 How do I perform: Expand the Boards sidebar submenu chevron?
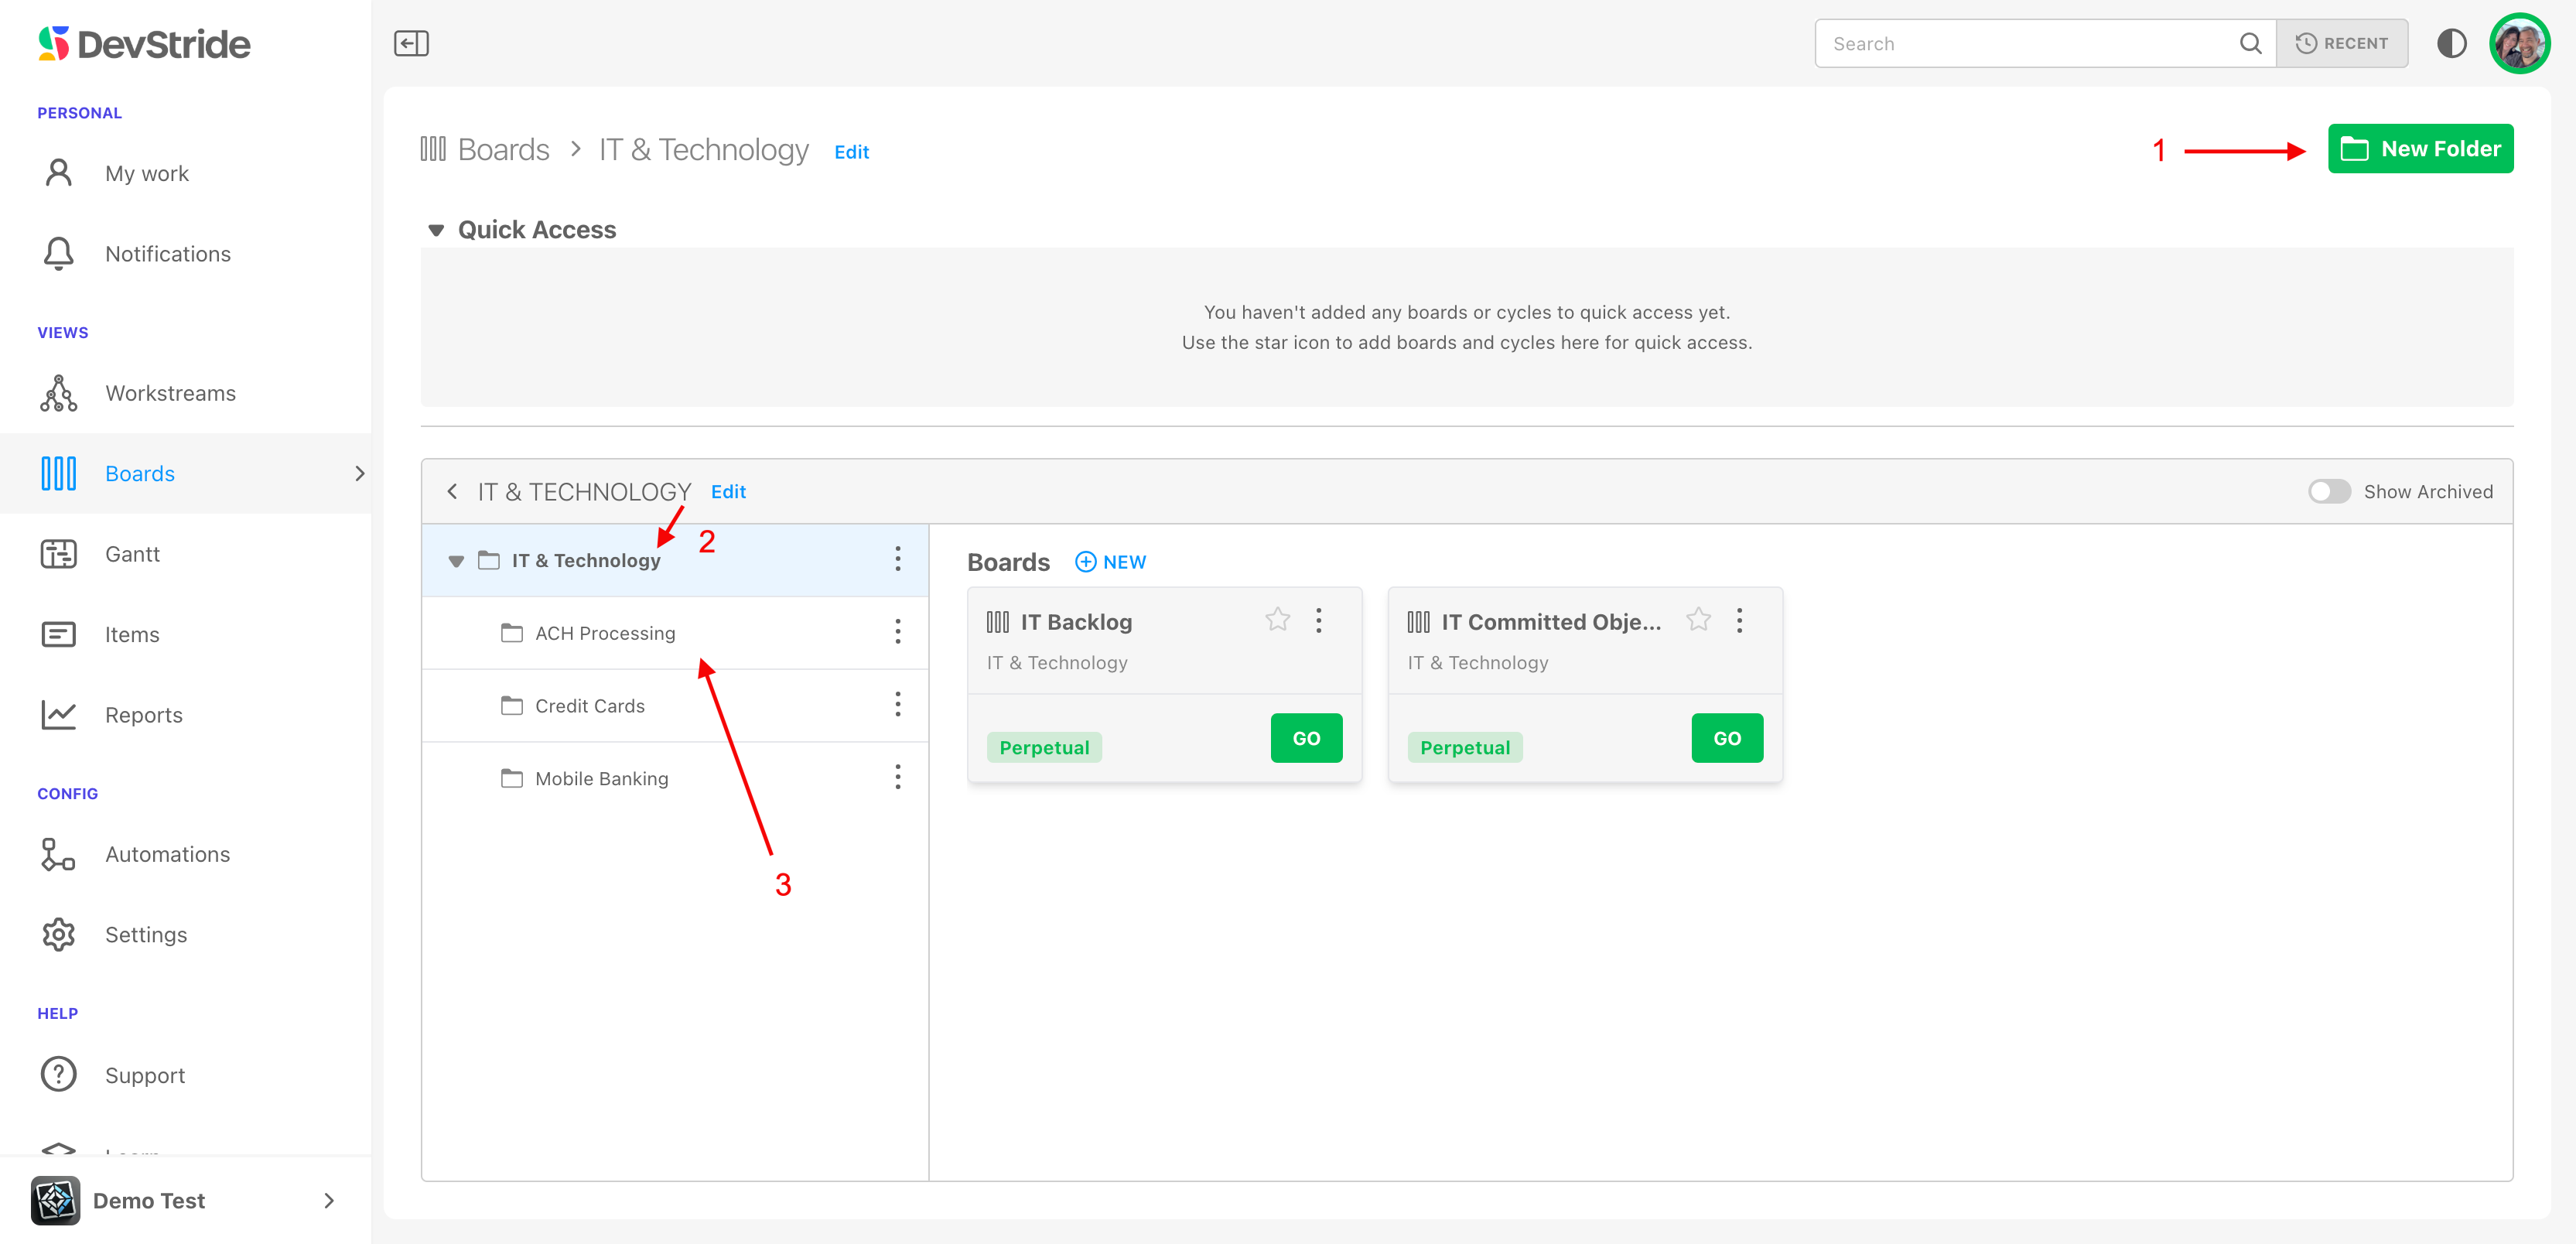(x=360, y=473)
